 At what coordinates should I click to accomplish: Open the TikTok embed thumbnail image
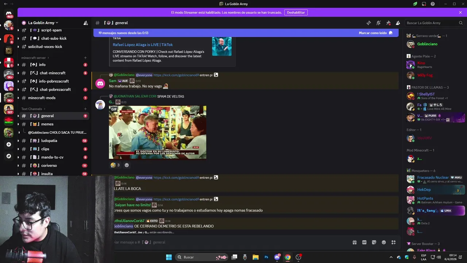click(x=222, y=46)
